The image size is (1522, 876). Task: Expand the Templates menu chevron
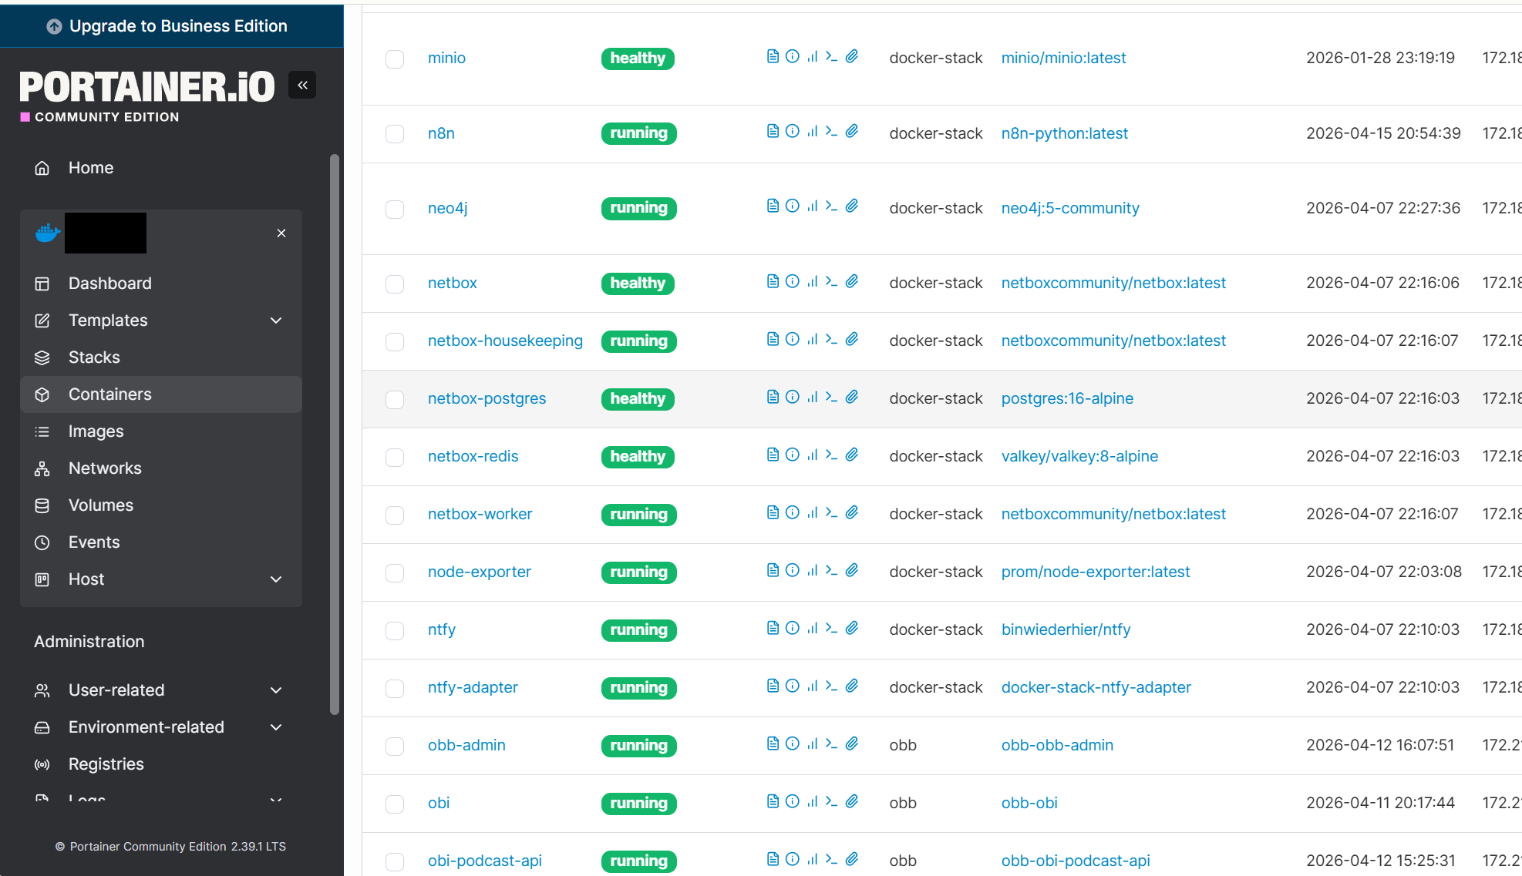(276, 321)
